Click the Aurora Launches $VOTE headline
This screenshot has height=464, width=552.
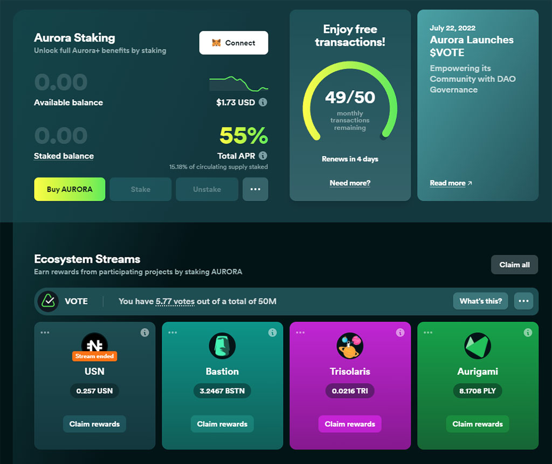472,46
